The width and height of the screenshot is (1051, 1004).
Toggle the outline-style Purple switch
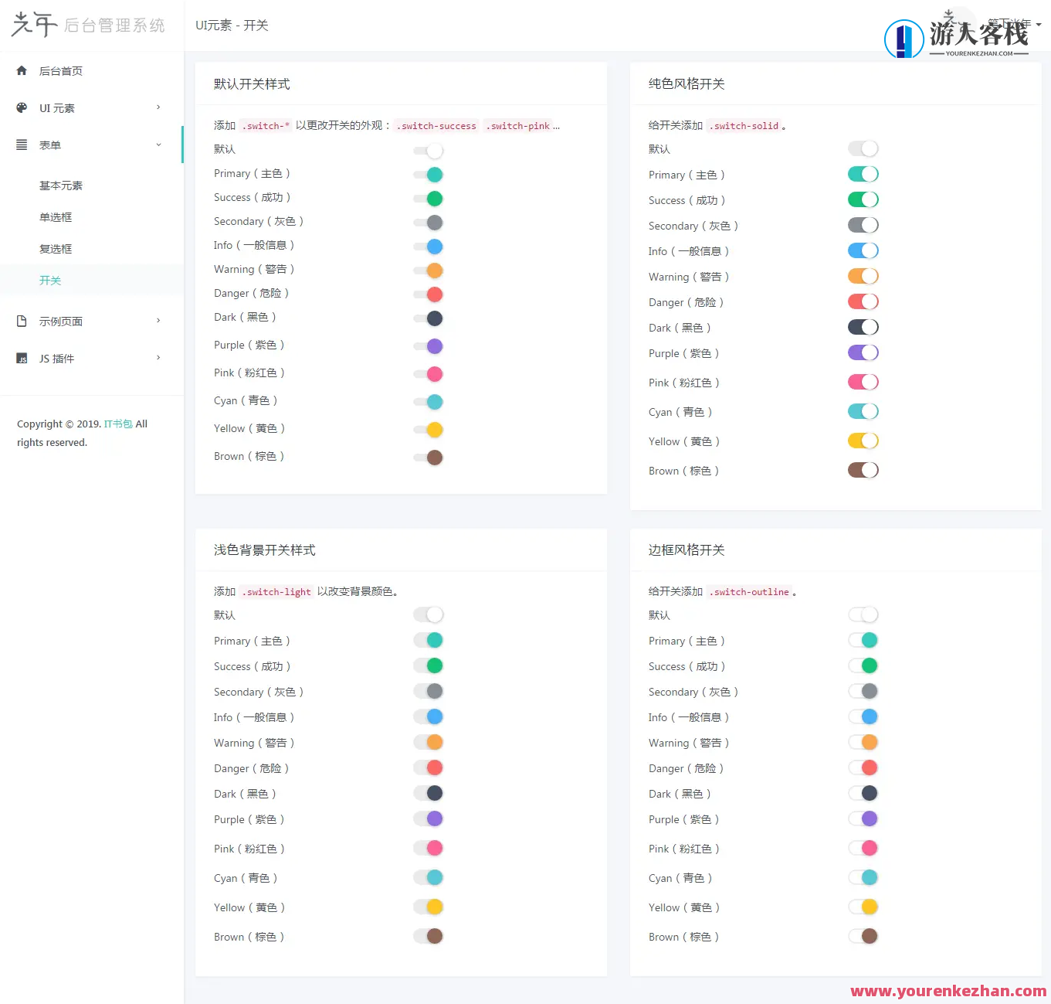[x=863, y=819]
